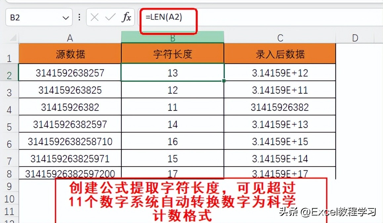Select column B header
The width and height of the screenshot is (383, 223).
tap(172, 37)
